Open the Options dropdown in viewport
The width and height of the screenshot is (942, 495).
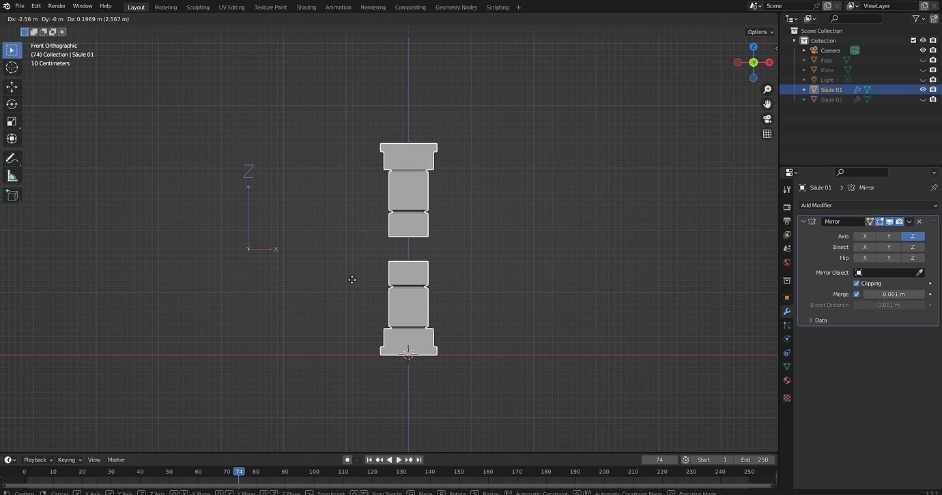click(760, 32)
